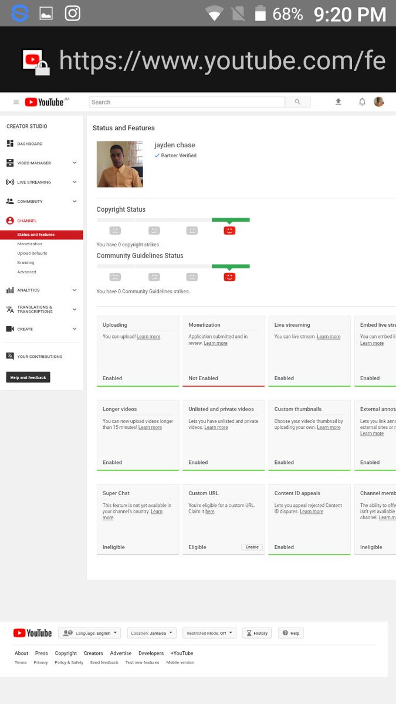Open the hamburger guide menu
The image size is (396, 704).
16,102
